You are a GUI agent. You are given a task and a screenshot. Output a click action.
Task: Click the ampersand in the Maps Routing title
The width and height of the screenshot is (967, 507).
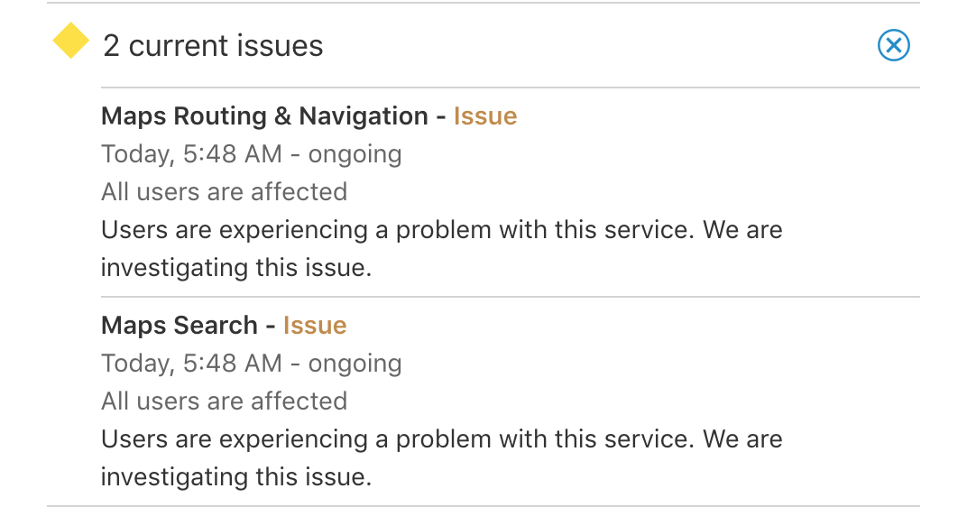tap(283, 116)
